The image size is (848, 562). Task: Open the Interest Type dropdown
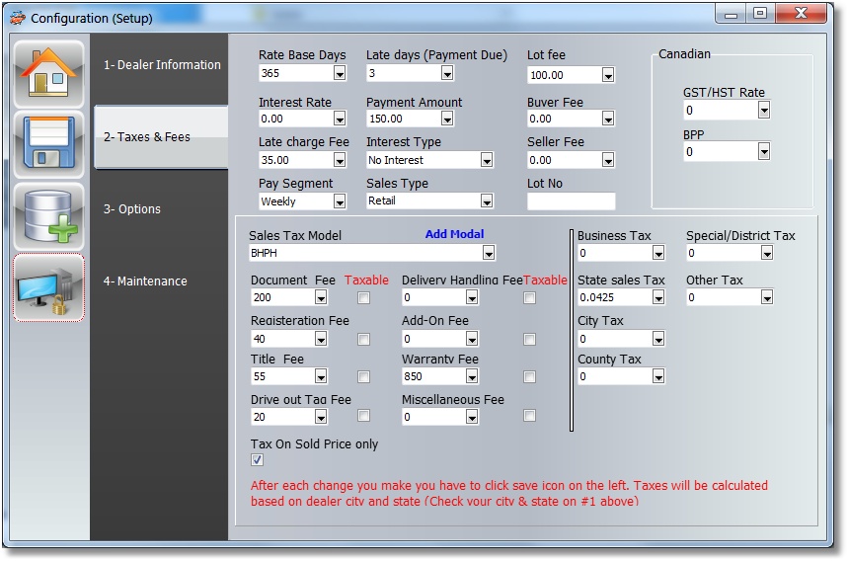point(487,160)
